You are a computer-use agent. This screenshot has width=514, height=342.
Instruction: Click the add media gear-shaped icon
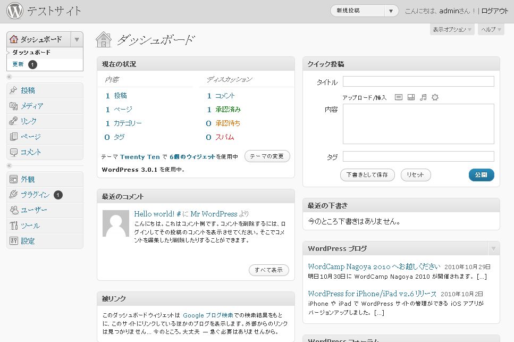[435, 97]
